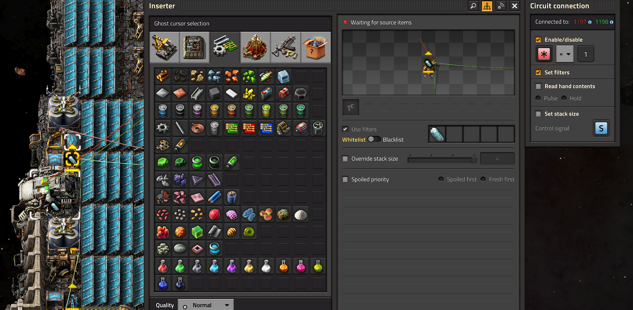633x310 pixels.
Task: Select the copper plate icon
Action: click(180, 93)
